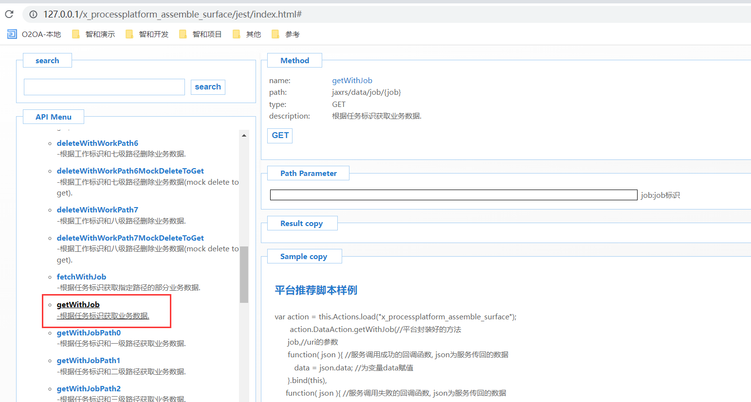Open deleteWithWorkPath6 API method
Screen dimensions: 751x402
click(97, 143)
